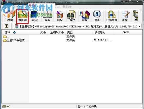Select the 三菱PLC编程软... folder icon
The height and width of the screenshot is (109, 144).
click(x=5, y=40)
